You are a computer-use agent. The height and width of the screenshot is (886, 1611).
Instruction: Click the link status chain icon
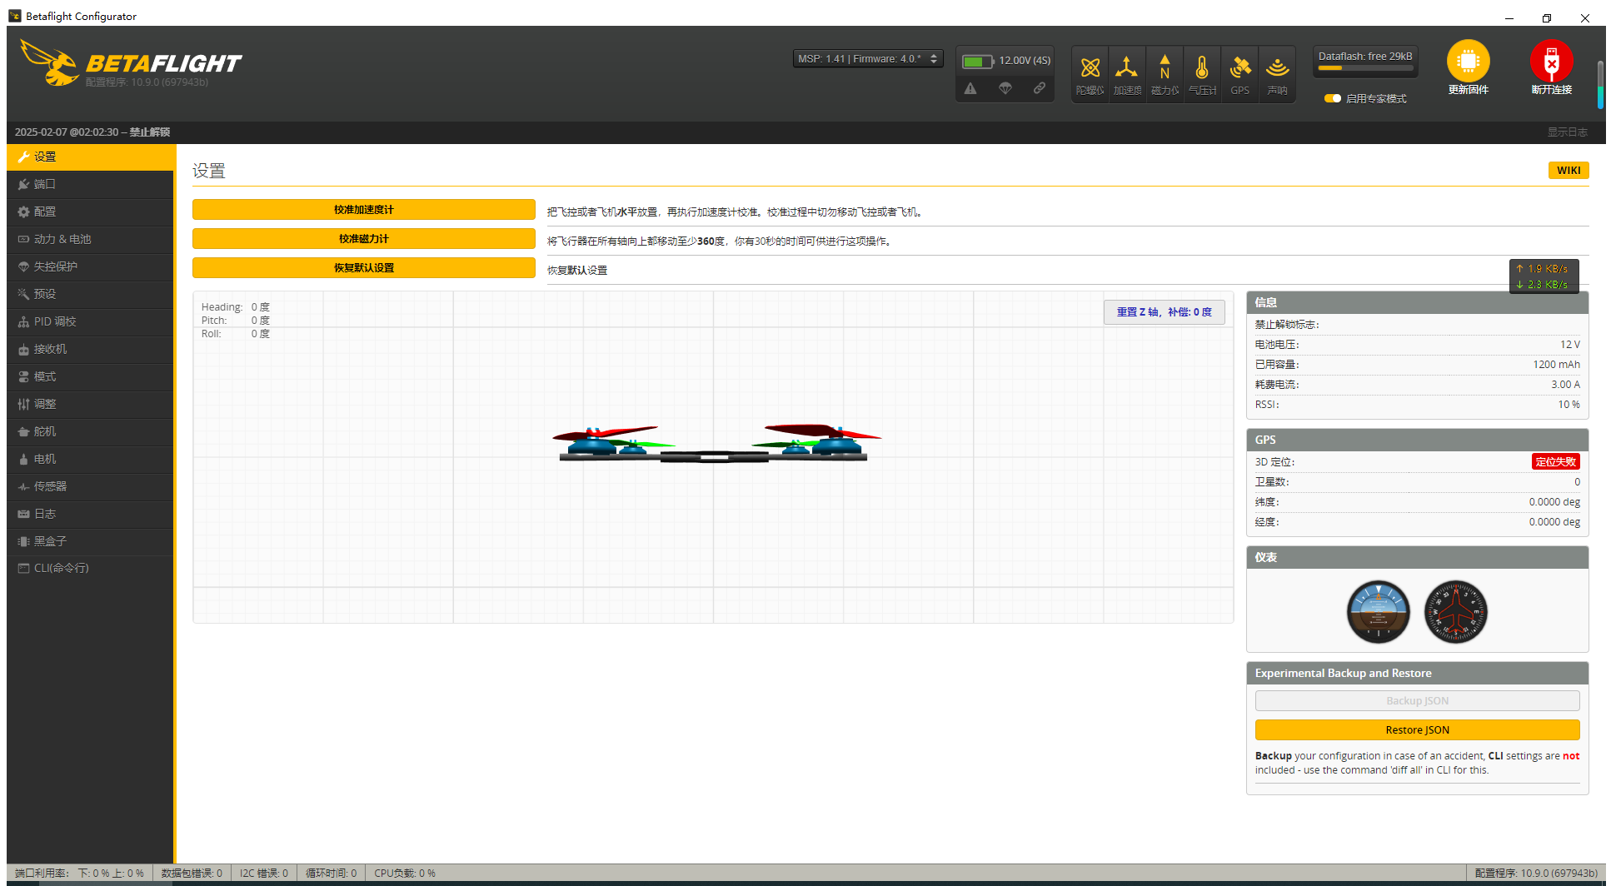[1040, 88]
